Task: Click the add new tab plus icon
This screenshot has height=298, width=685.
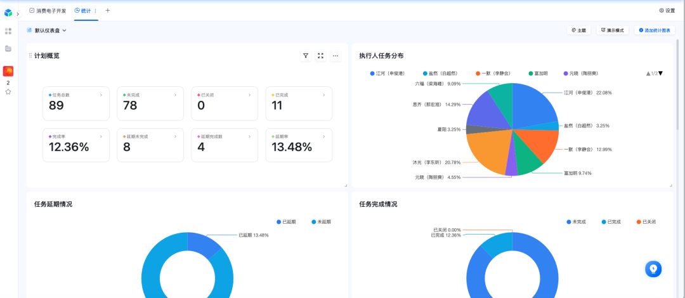Action: point(107,10)
